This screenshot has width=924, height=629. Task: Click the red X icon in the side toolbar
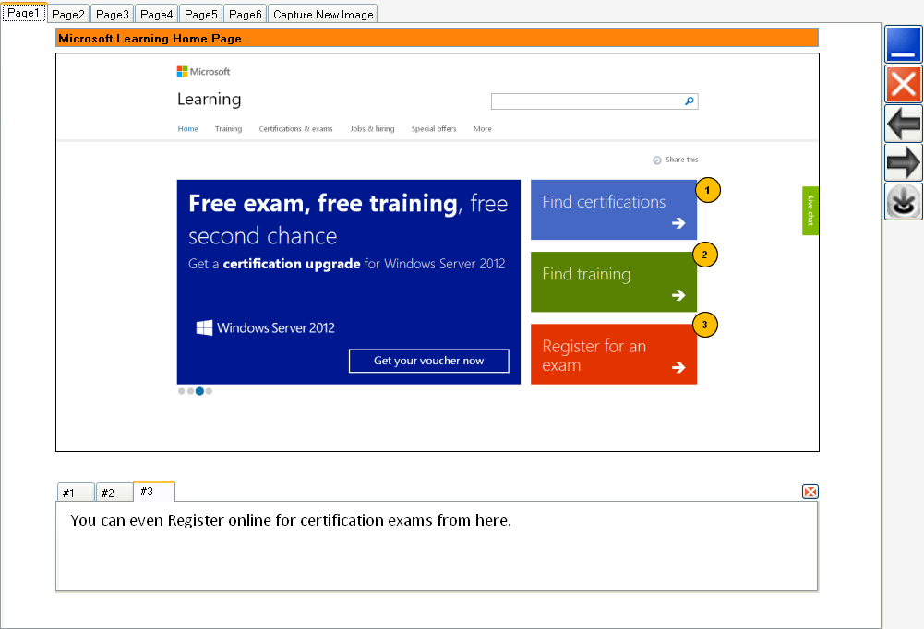[904, 84]
